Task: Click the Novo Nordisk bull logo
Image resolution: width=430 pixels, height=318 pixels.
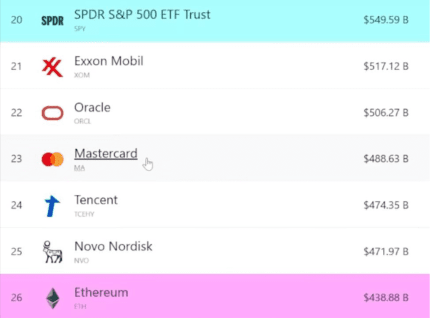Action: coord(52,252)
